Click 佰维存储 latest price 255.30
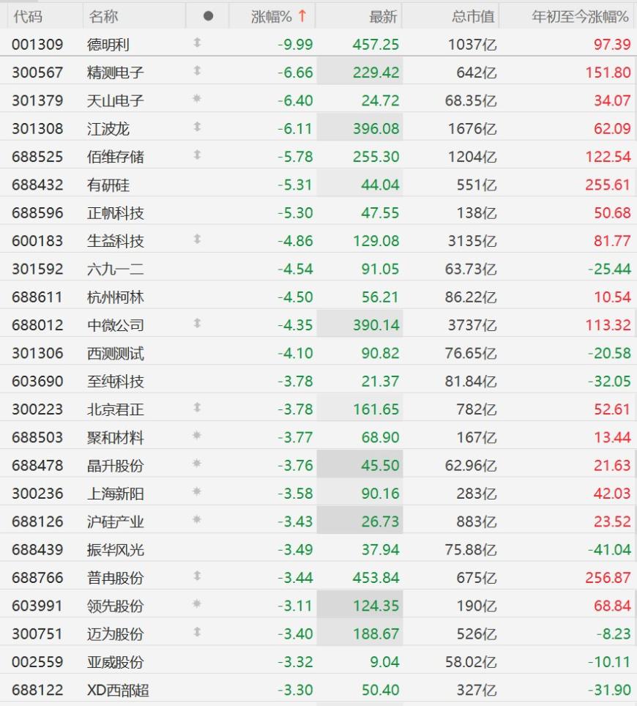637x706 pixels. (376, 157)
